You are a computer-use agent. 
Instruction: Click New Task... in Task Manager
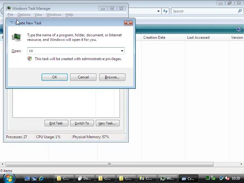(108, 123)
